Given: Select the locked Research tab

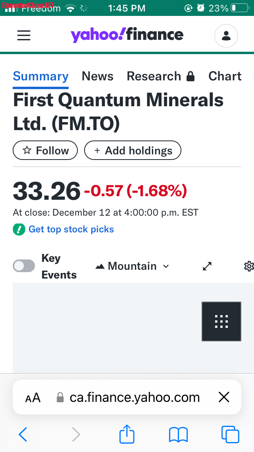Looking at the screenshot, I should pyautogui.click(x=161, y=76).
